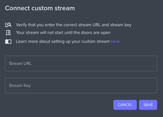Click the purple hyperlink after 'custom stream'
163x117 pixels.
click(x=115, y=41)
